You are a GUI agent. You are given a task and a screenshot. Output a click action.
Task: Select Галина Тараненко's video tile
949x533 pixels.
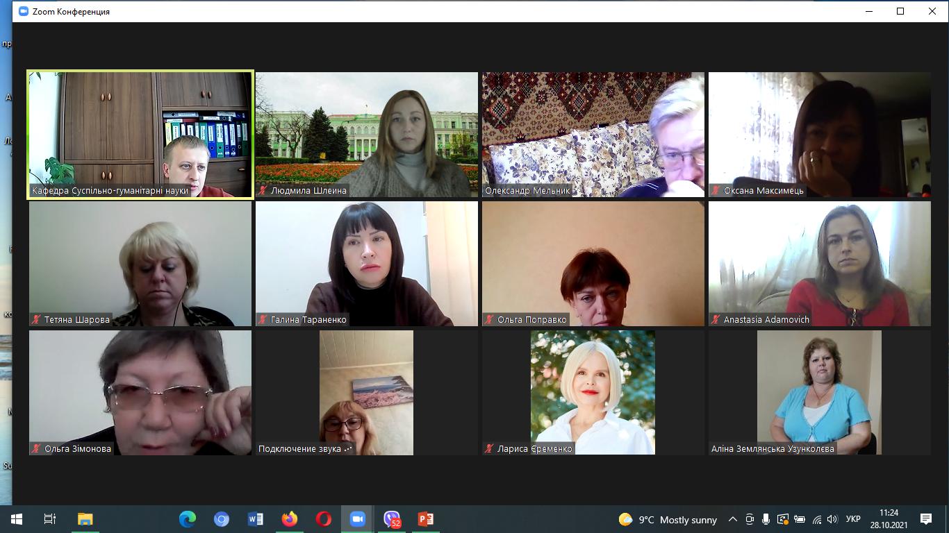click(367, 264)
